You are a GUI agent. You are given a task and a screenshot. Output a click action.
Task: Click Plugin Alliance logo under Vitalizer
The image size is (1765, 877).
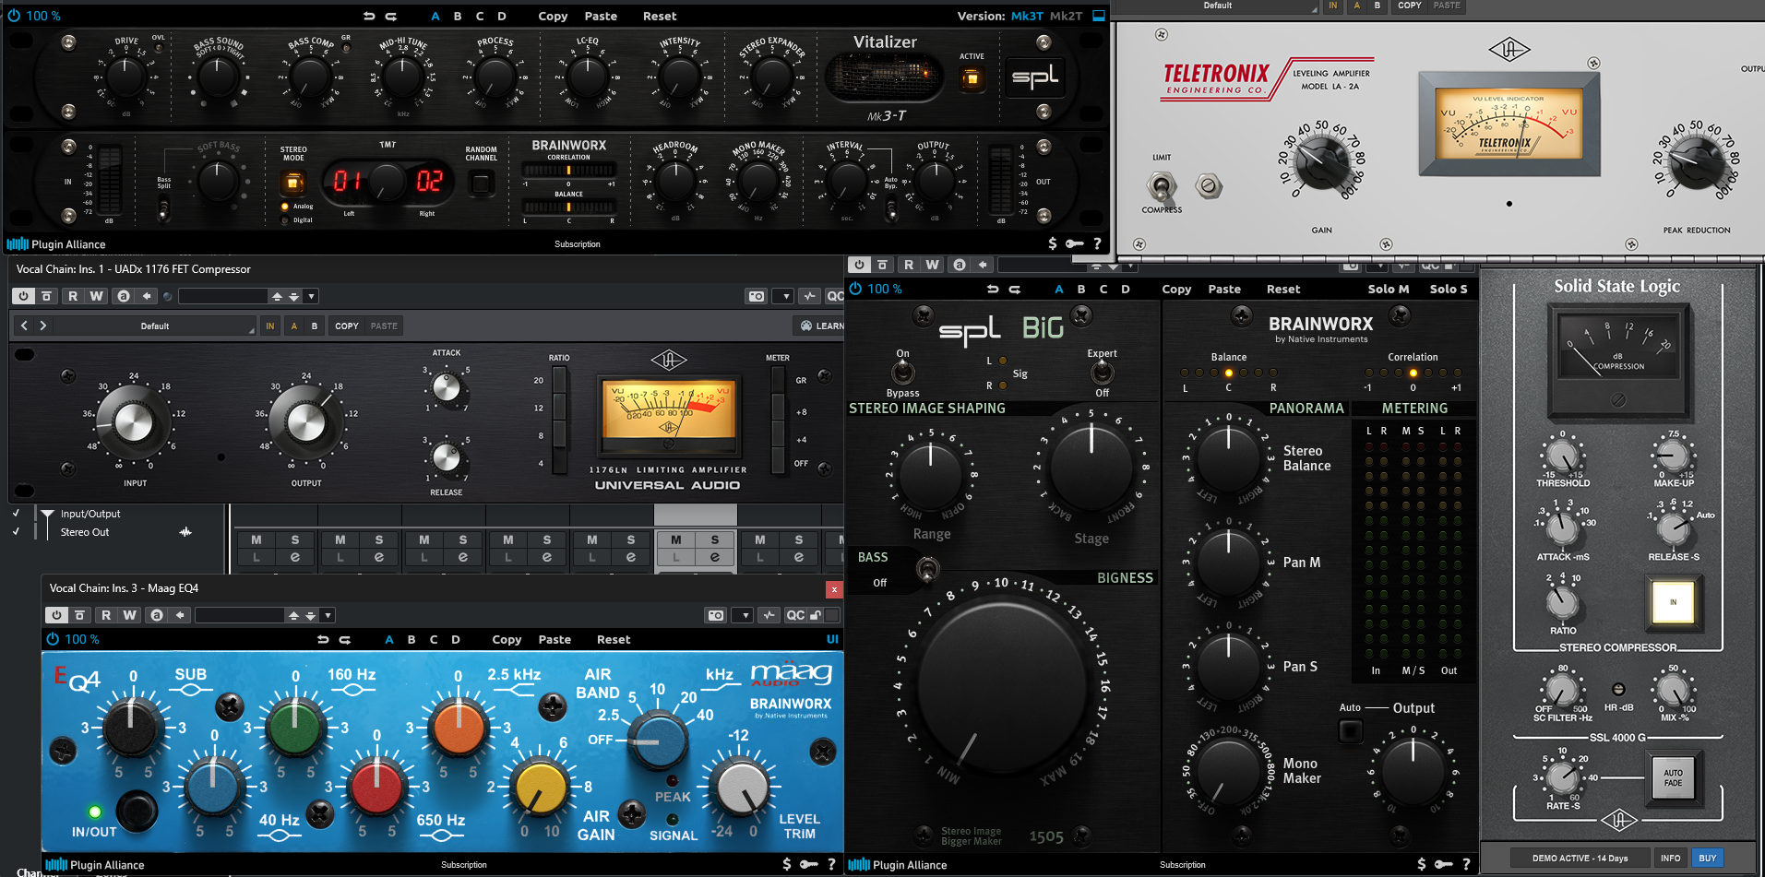[x=56, y=244]
